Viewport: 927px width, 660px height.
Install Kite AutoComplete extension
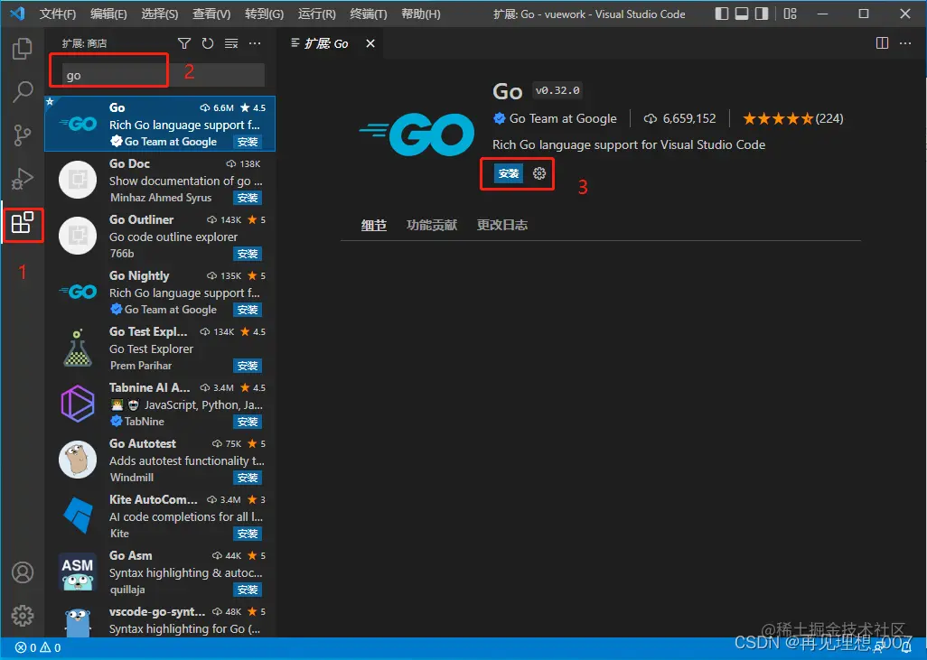[x=248, y=534]
